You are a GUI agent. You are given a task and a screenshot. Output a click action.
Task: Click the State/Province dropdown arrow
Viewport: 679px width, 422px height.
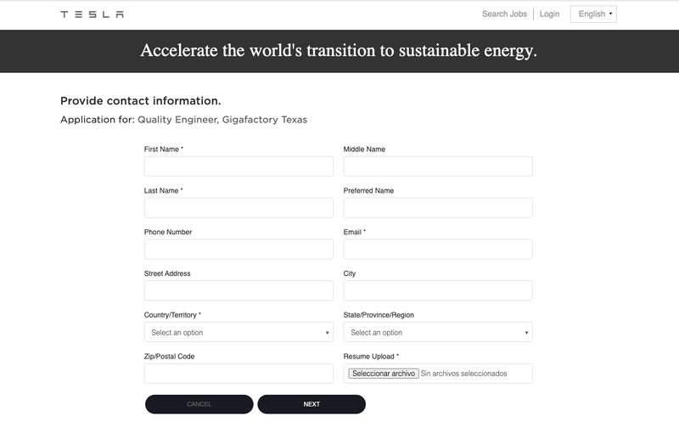pyautogui.click(x=526, y=333)
